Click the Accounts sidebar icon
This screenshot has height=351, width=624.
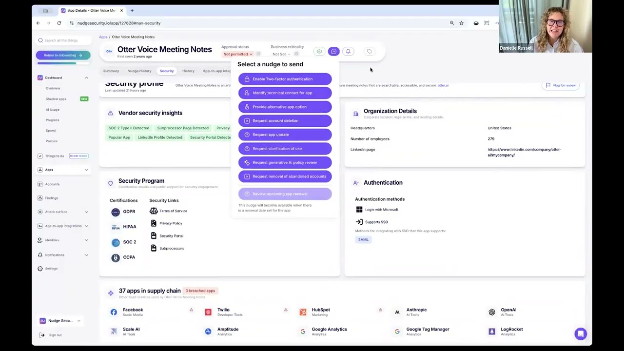pyautogui.click(x=40, y=184)
